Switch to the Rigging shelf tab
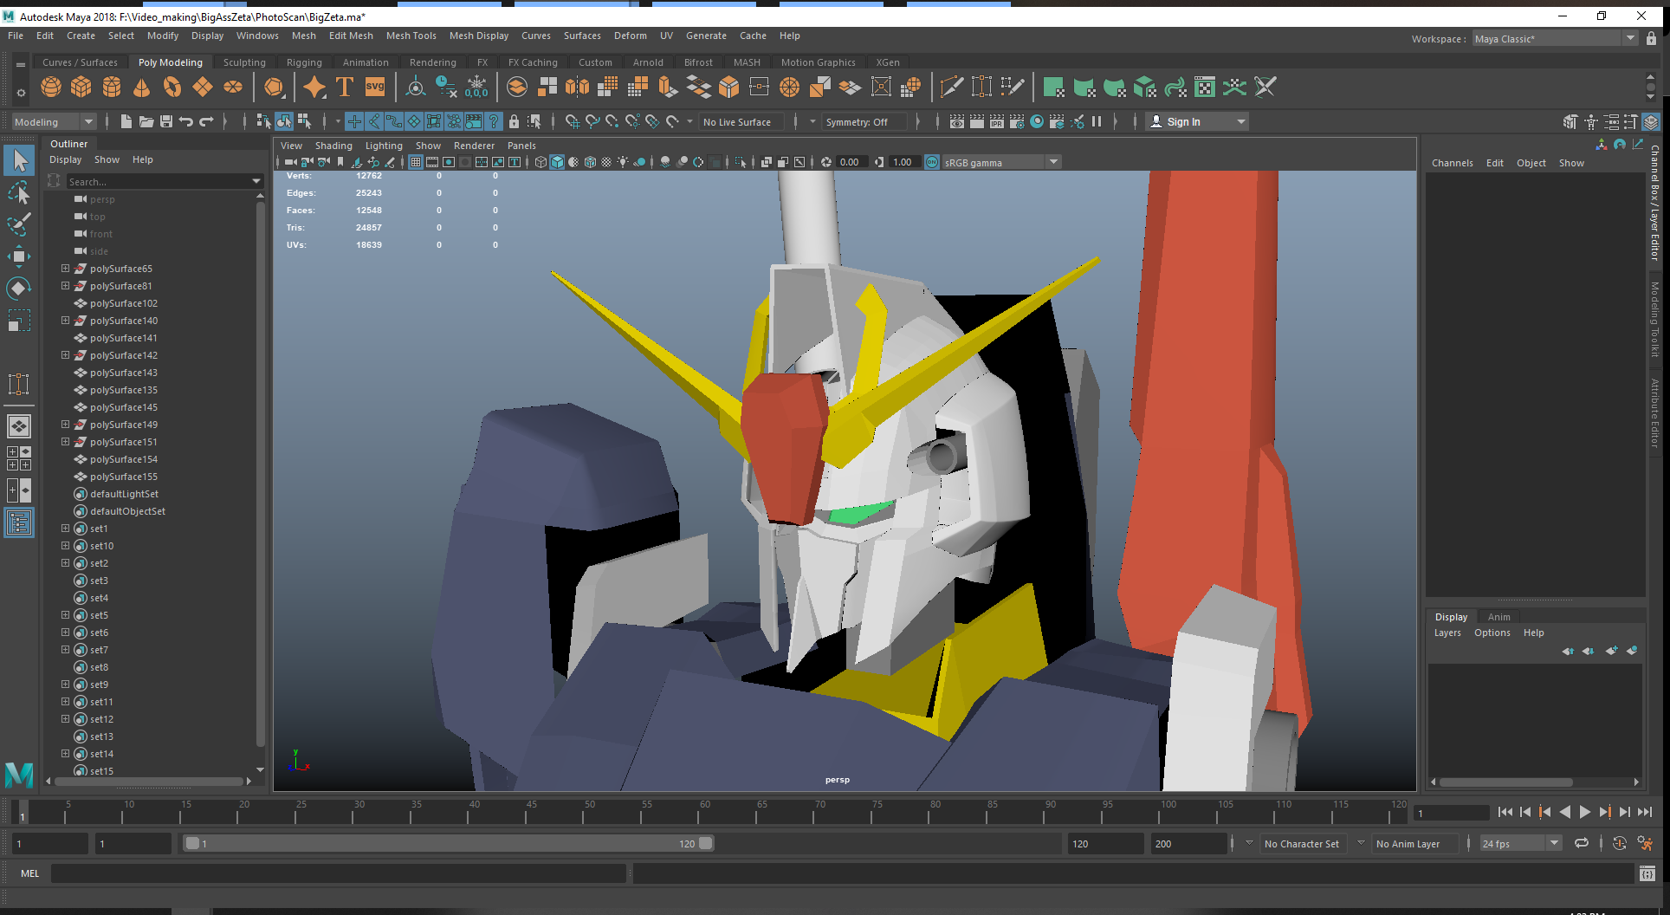The height and width of the screenshot is (915, 1670). coord(304,62)
